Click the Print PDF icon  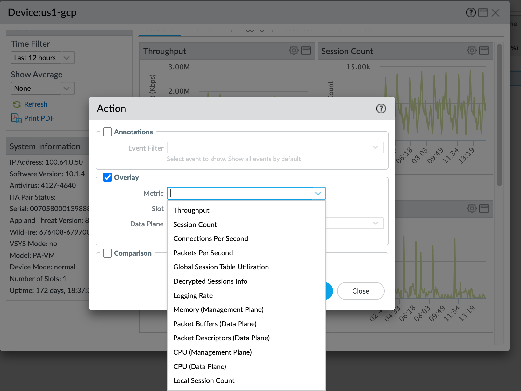tap(16, 118)
